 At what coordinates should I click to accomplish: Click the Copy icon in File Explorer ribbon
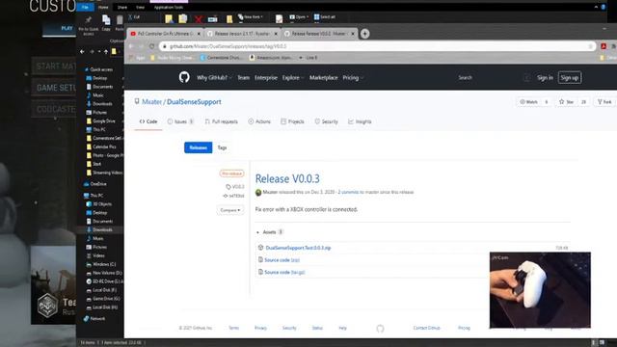coord(106,22)
